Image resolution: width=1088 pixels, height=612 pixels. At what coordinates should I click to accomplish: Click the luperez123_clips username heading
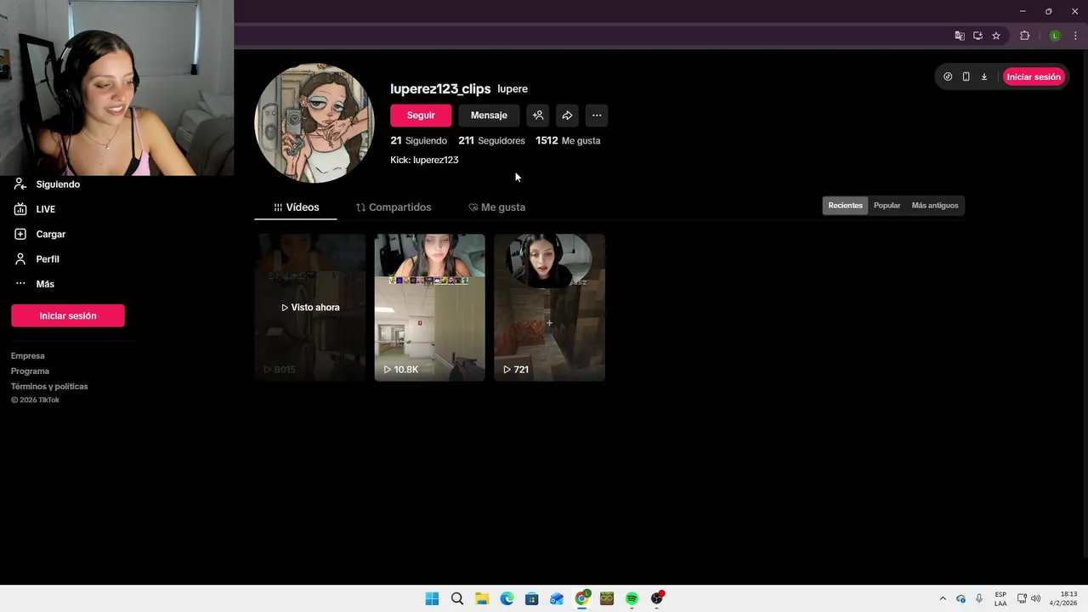pyautogui.click(x=440, y=89)
